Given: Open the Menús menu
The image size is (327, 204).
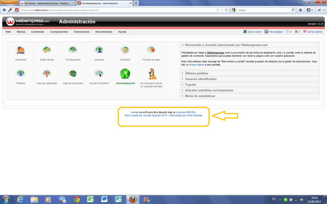Looking at the screenshot, I should pos(21,32).
